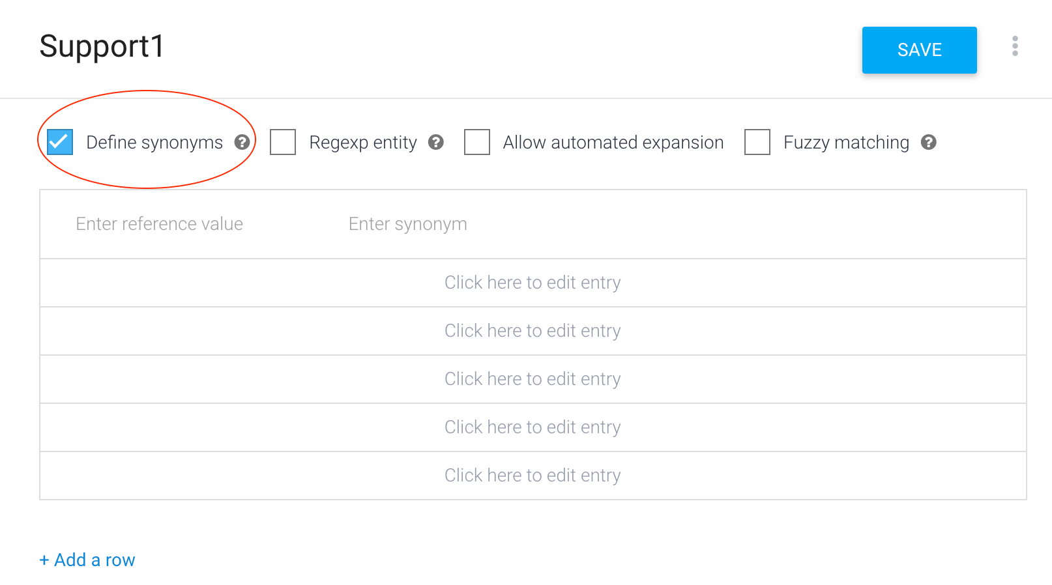Image resolution: width=1052 pixels, height=585 pixels.
Task: Edit the last empty entry row
Action: [533, 476]
